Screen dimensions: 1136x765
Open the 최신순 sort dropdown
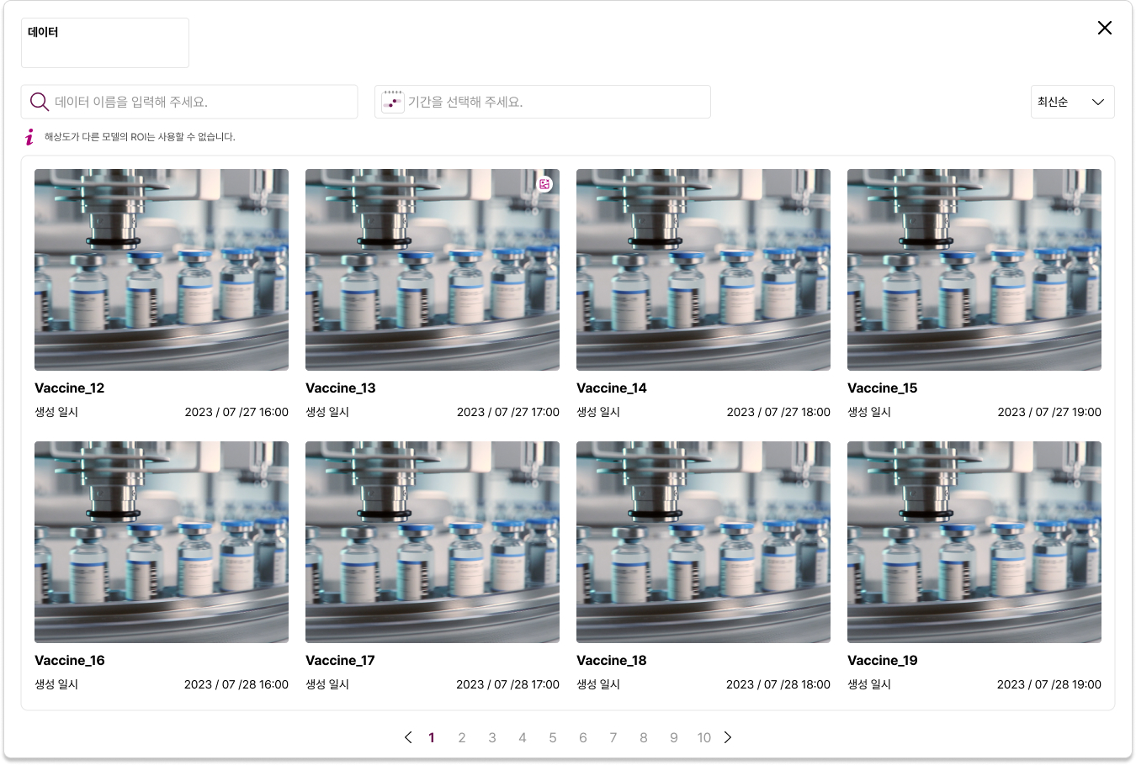tap(1072, 102)
